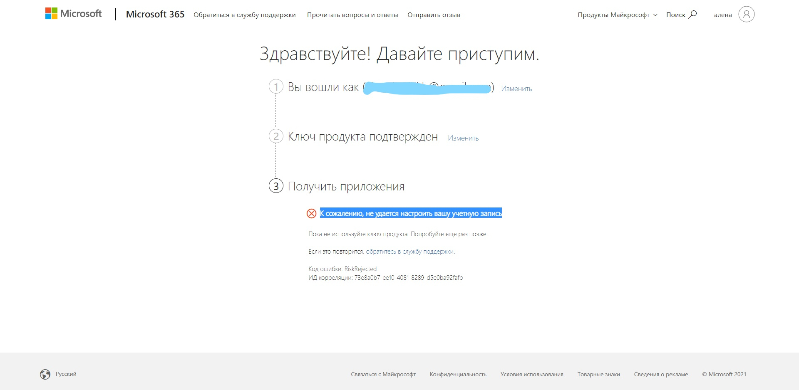Click the © Microsoft 2021 text
The image size is (799, 390).
pos(724,374)
